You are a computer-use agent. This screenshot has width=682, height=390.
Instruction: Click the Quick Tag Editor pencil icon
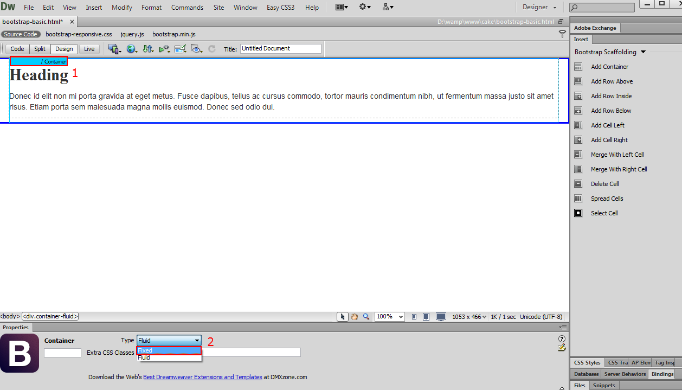(562, 348)
